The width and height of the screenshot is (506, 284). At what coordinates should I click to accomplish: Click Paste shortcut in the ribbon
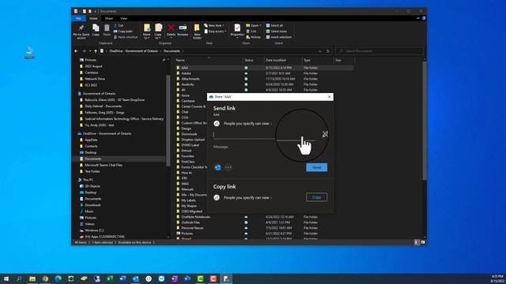[126, 37]
